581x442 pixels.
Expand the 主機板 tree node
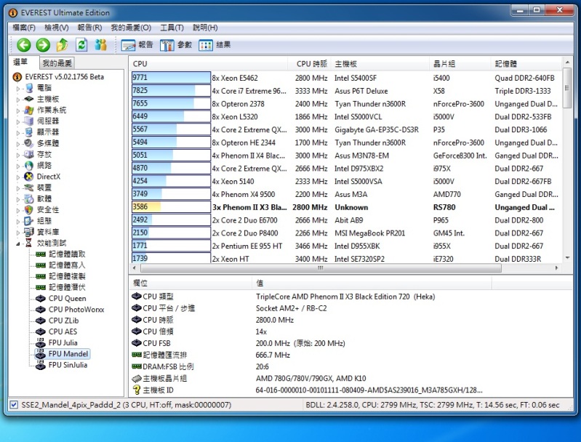17,100
